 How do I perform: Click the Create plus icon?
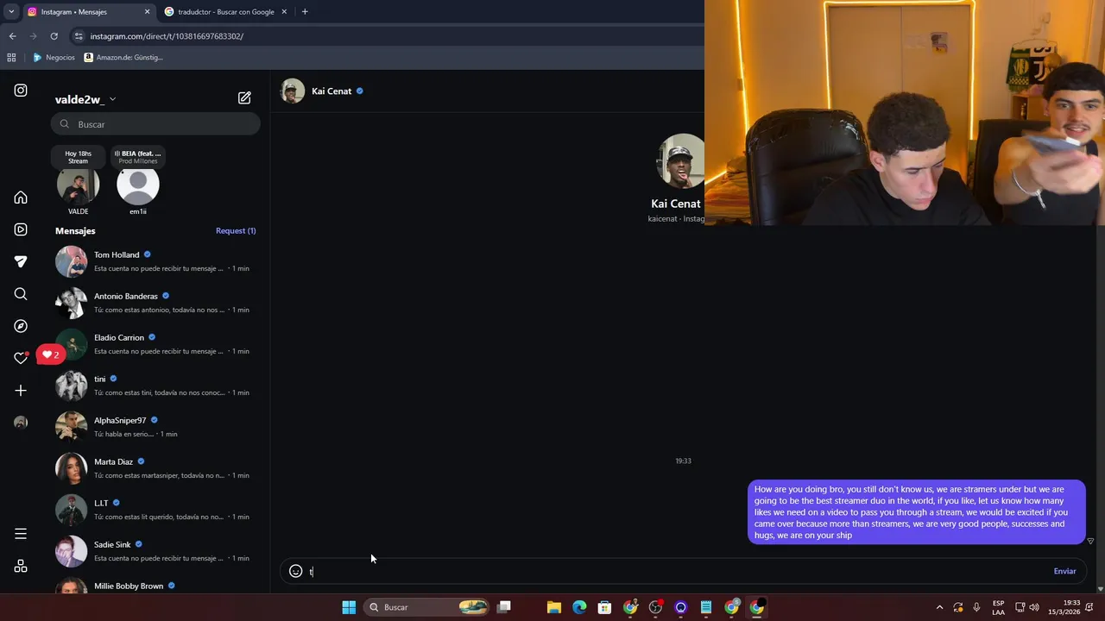(21, 391)
